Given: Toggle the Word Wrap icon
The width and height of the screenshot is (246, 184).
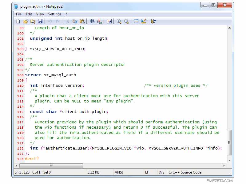Looking at the screenshot, I should pyautogui.click(x=109, y=21).
